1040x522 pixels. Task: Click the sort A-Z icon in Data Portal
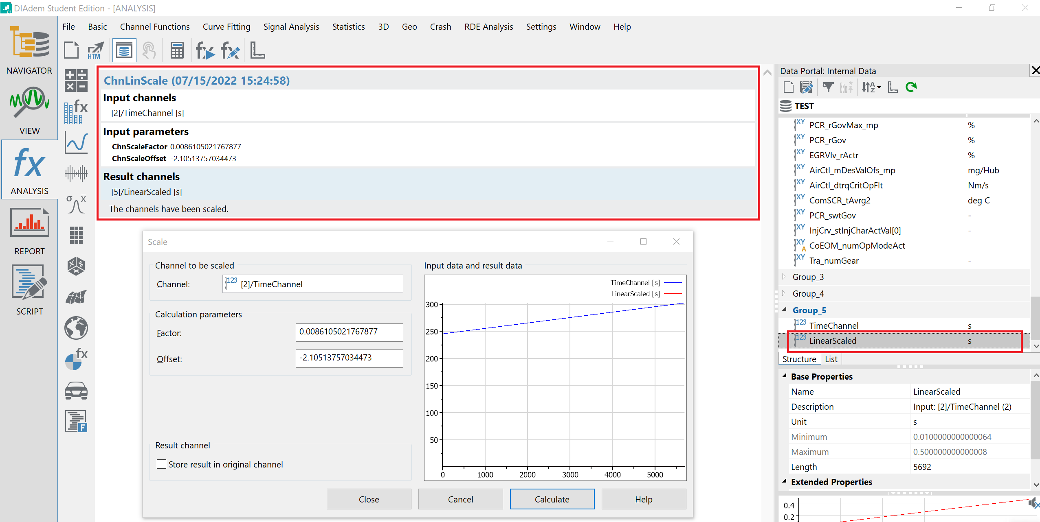pyautogui.click(x=871, y=87)
